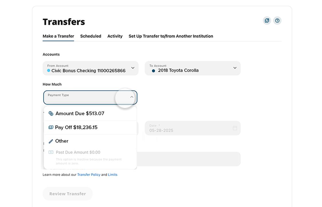Screen dimensions: 322x207
Task: Click the pencil icon beside Other
Action: (51, 141)
